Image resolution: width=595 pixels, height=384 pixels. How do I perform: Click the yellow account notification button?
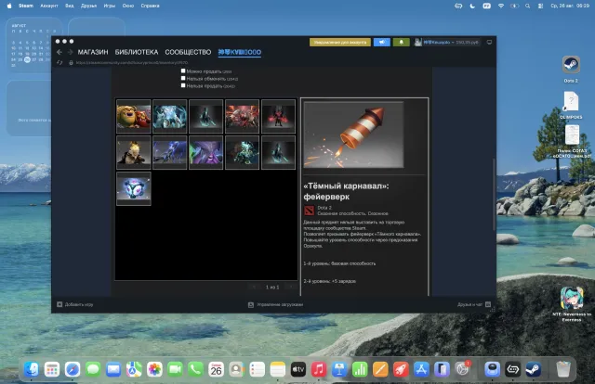click(x=340, y=42)
